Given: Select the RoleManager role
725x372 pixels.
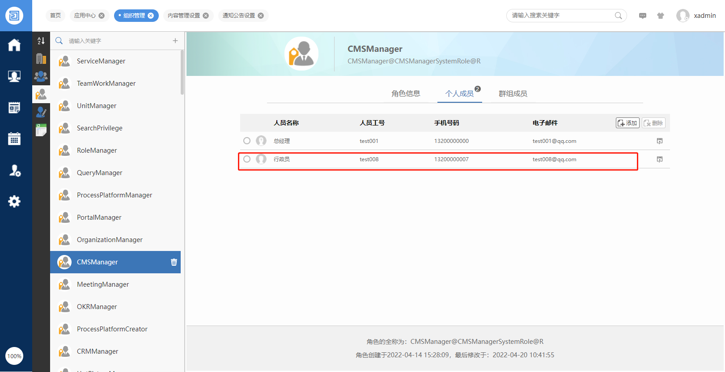Looking at the screenshot, I should (115, 150).
